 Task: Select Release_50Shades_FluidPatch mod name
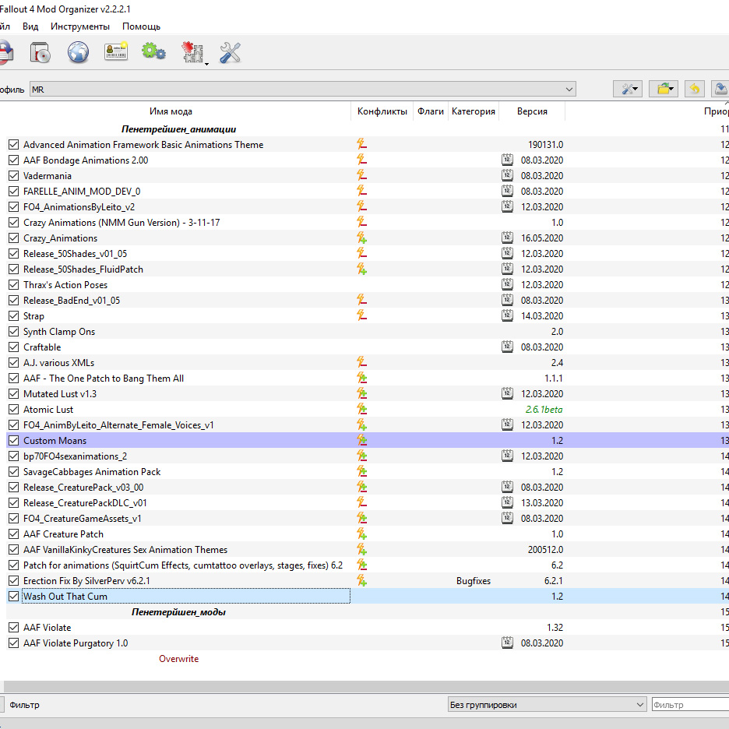83,269
